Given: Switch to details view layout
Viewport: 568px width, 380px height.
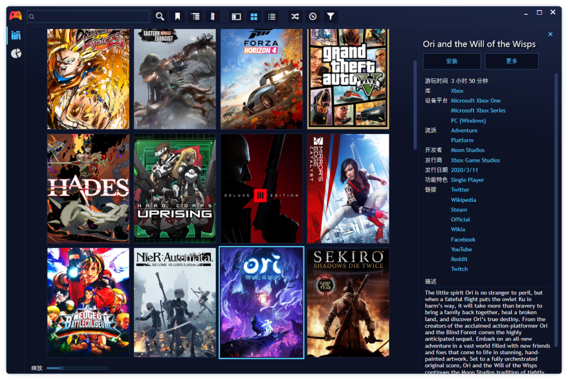Looking at the screenshot, I should coord(237,16).
